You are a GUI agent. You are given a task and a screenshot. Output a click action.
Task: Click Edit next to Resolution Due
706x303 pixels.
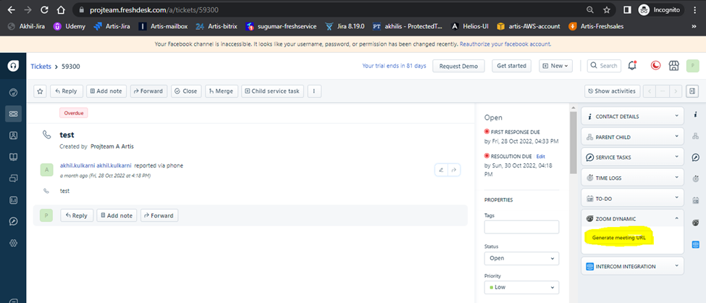tap(540, 156)
